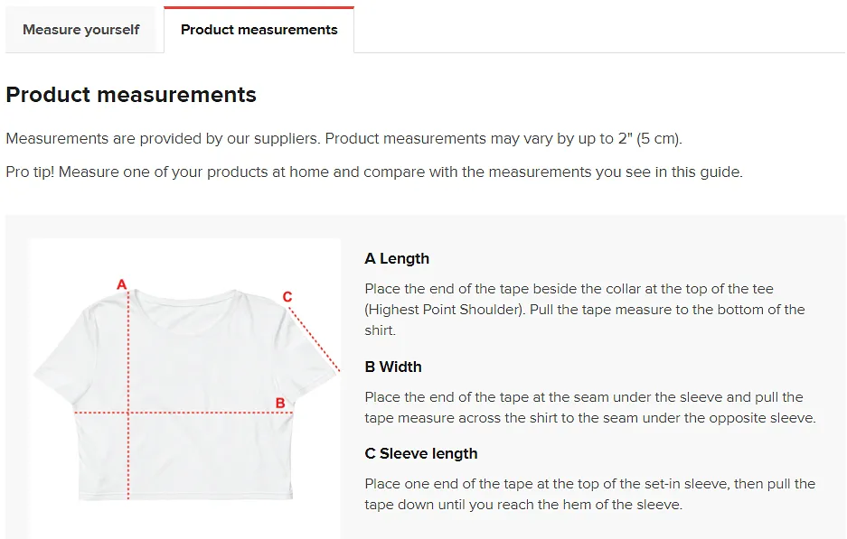Switch to the Measure yourself tab
This screenshot has width=847, height=539.
(81, 30)
